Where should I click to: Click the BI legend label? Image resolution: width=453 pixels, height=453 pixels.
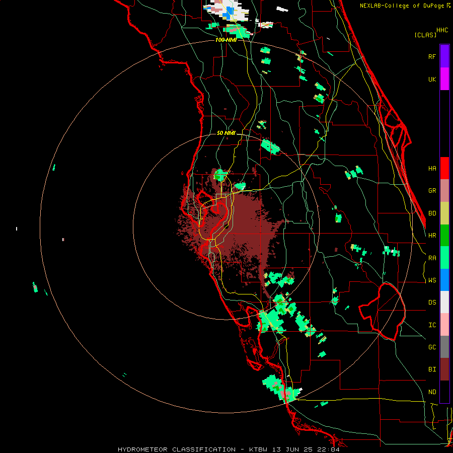pyautogui.click(x=432, y=369)
